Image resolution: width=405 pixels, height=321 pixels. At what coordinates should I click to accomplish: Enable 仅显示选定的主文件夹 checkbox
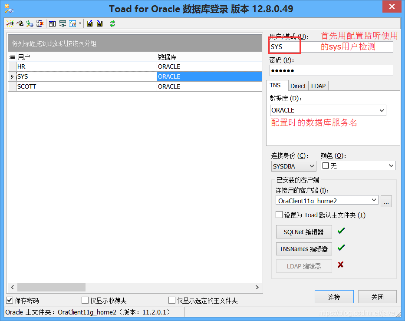pos(172,300)
